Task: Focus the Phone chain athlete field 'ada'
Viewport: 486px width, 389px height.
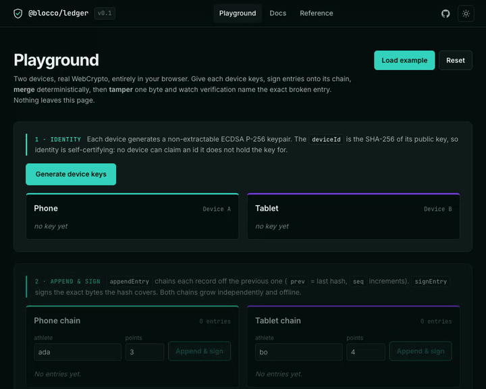Action: pos(78,352)
